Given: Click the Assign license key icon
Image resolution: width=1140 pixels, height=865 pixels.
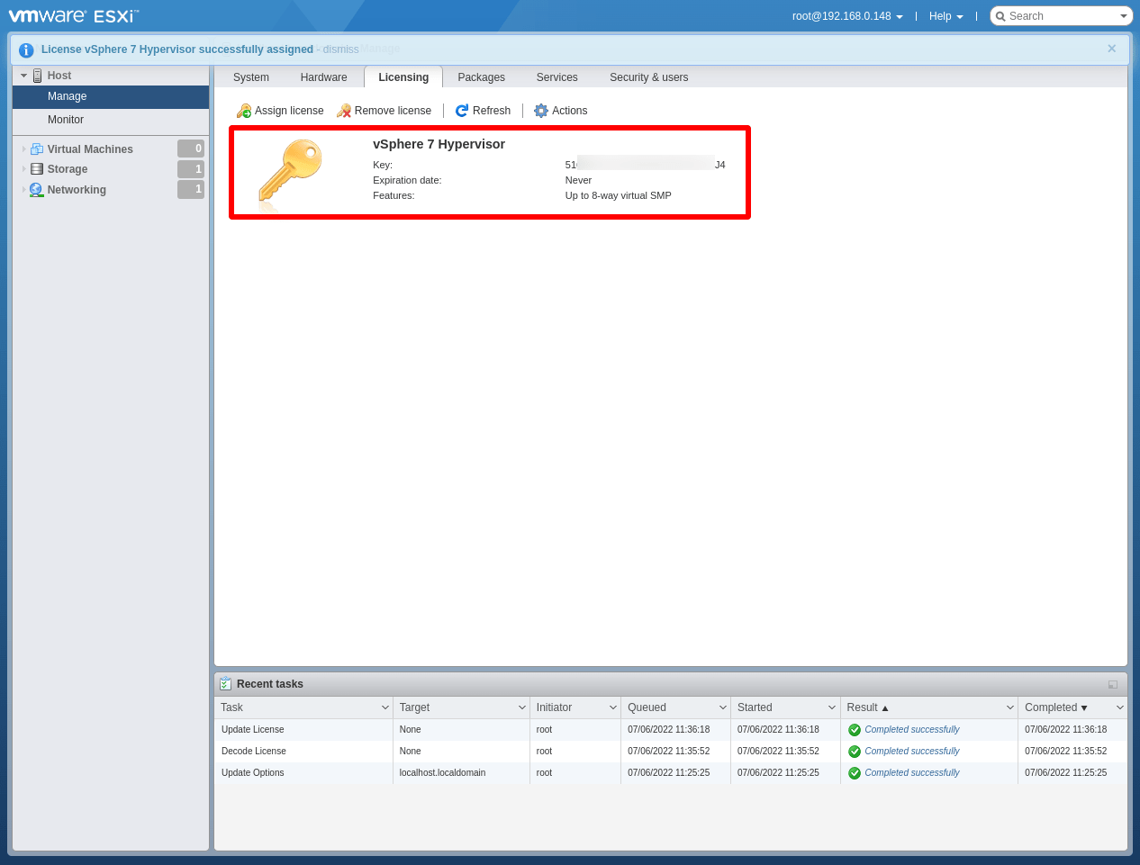Looking at the screenshot, I should coord(244,111).
